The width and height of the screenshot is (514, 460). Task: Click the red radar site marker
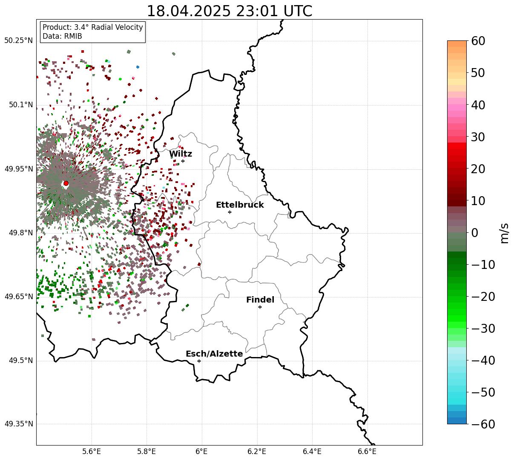(x=66, y=183)
